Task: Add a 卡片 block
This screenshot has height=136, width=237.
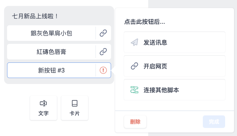Action: click(x=75, y=108)
